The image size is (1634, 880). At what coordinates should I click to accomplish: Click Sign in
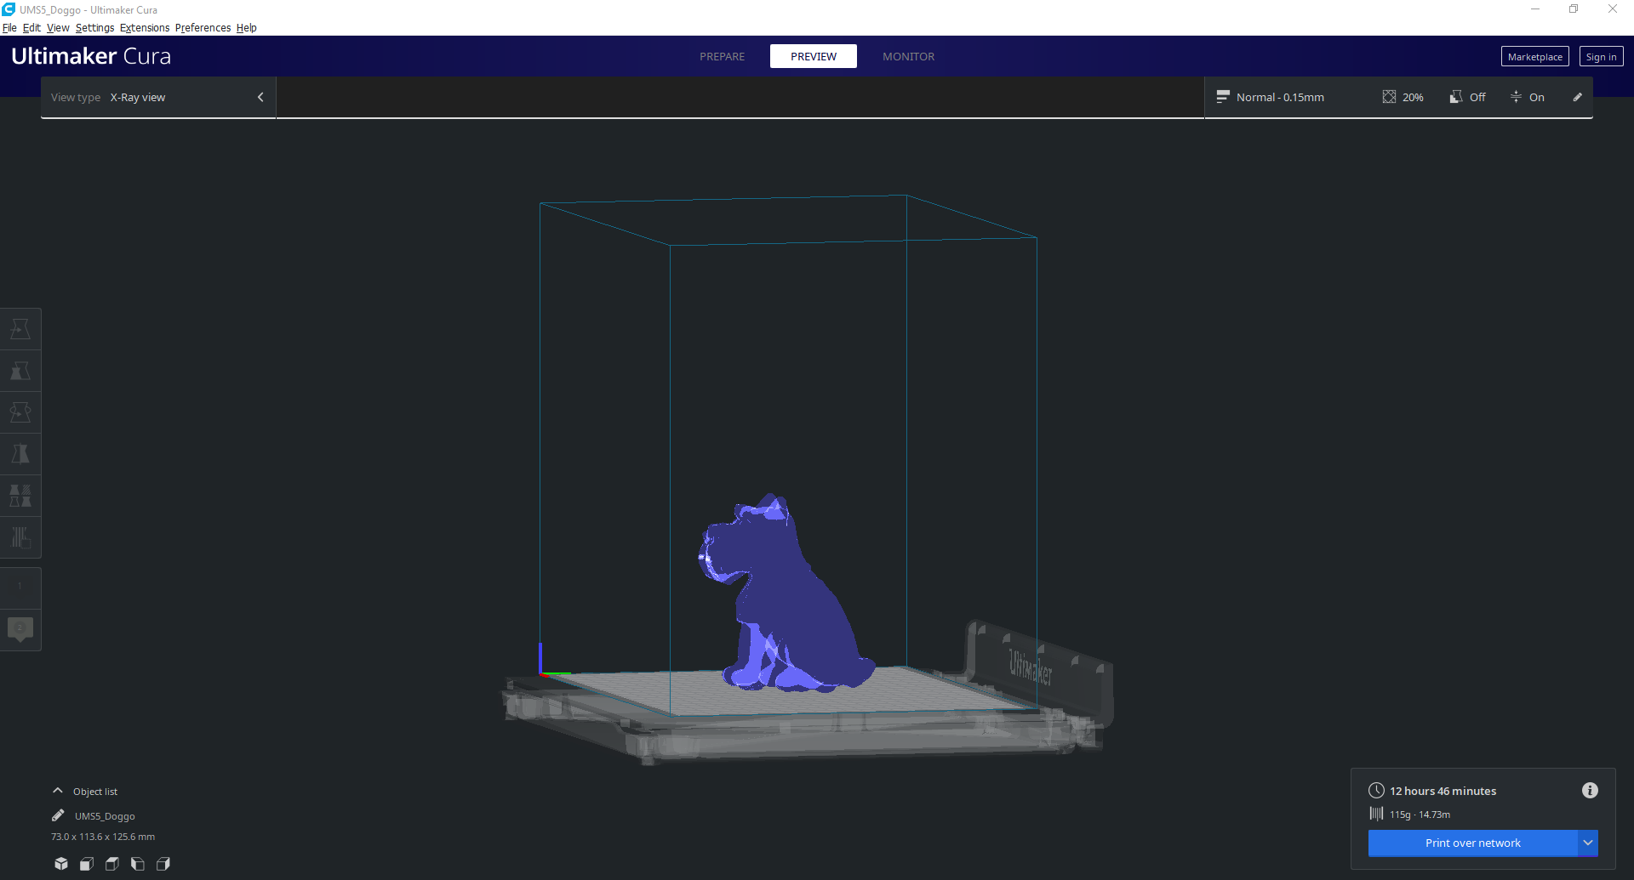pos(1601,56)
